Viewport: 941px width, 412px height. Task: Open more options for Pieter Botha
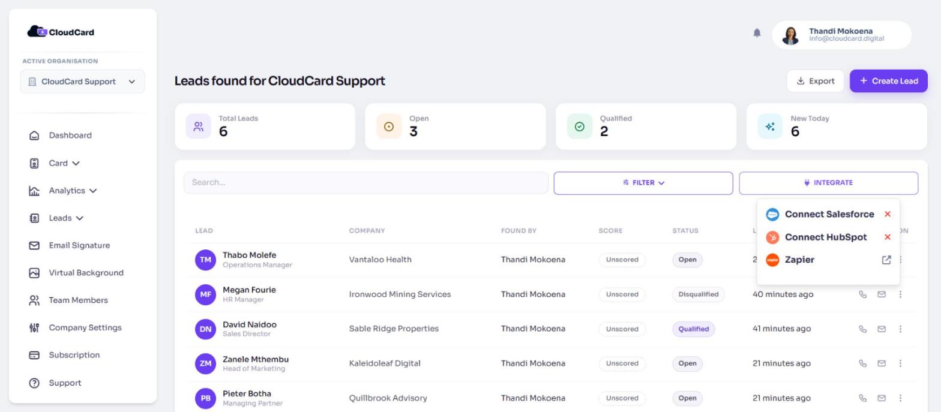click(x=900, y=398)
